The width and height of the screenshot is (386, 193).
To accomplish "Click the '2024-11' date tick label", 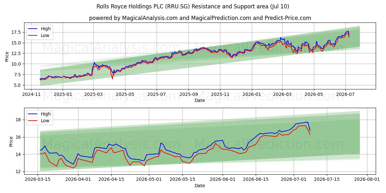I will (x=31, y=95).
